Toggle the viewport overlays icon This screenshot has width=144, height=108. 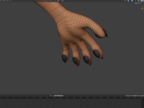pyautogui.click(x=132, y=1)
